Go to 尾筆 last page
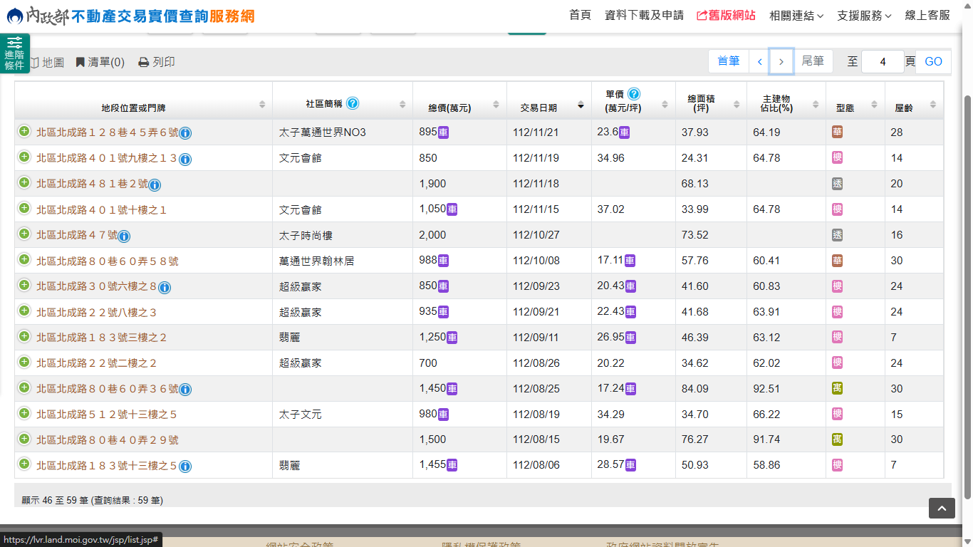Viewport: 973px width, 547px height. pyautogui.click(x=813, y=61)
